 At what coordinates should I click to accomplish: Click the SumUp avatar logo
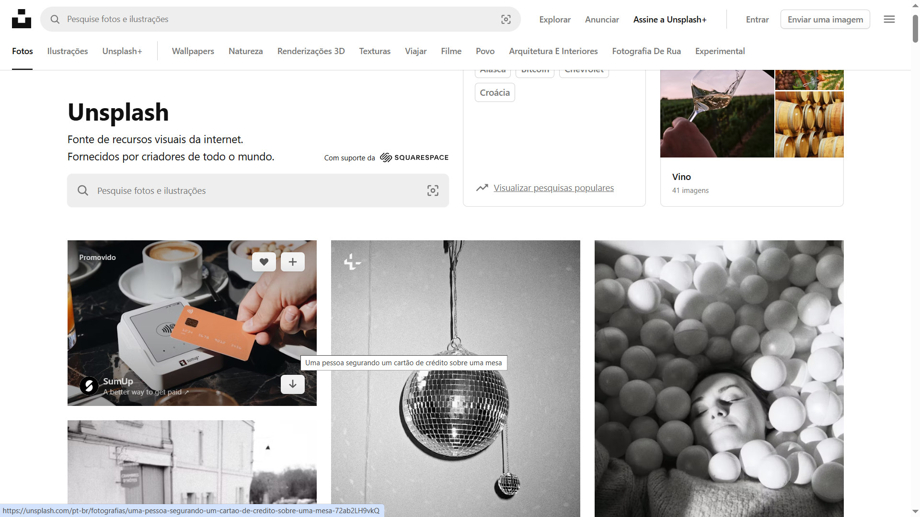(x=89, y=386)
